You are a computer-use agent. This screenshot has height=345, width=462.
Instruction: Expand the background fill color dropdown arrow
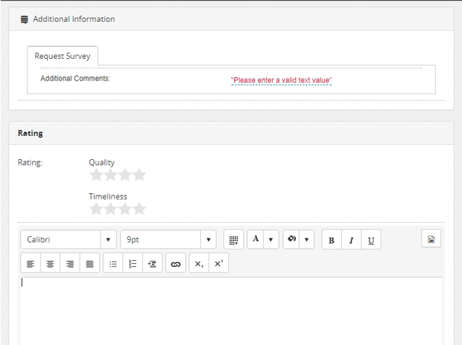click(307, 240)
